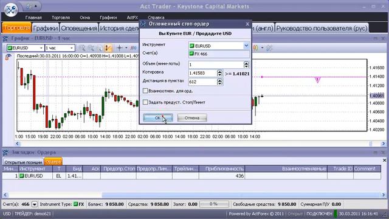Click the 0 % margin usage progress bar
The height and width of the screenshot is (219, 389).
click(214, 204)
